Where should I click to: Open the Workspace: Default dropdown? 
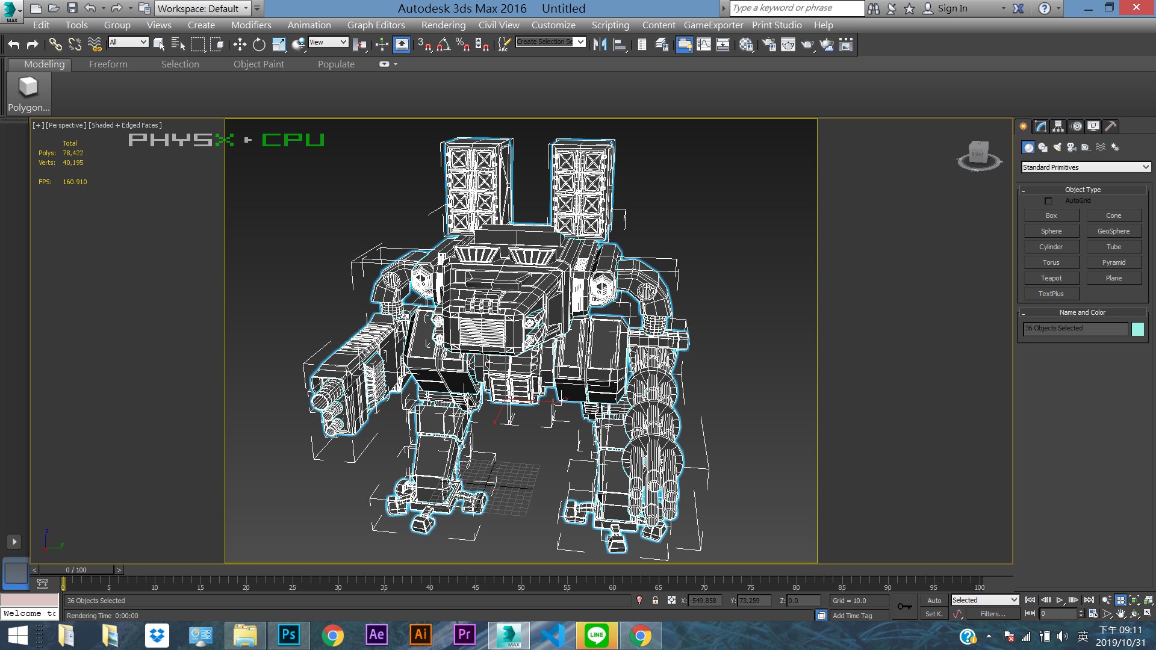tap(203, 8)
